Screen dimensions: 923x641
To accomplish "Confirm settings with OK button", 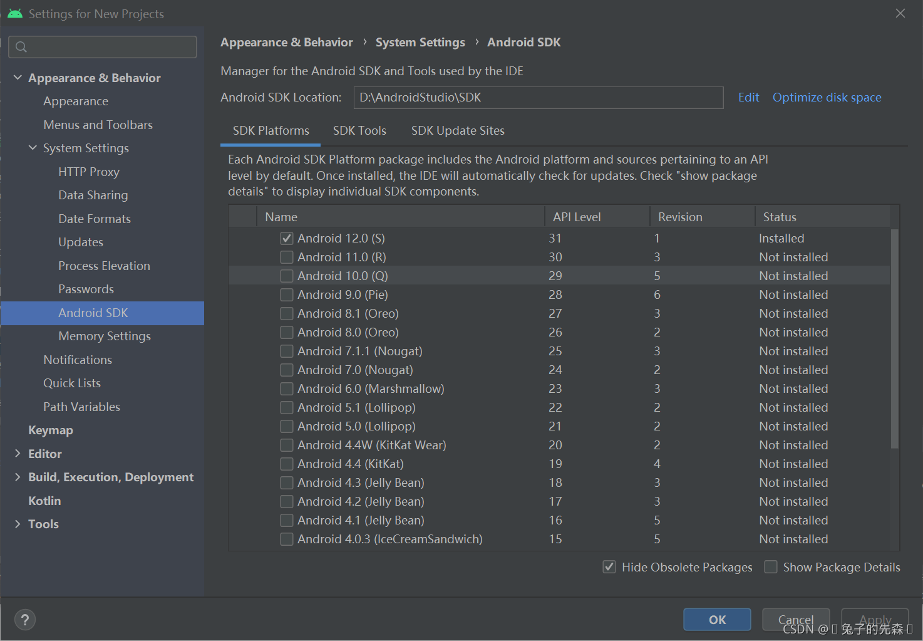I will (x=717, y=620).
